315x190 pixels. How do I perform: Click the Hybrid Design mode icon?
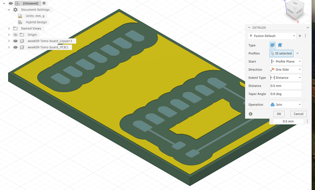point(20,22)
